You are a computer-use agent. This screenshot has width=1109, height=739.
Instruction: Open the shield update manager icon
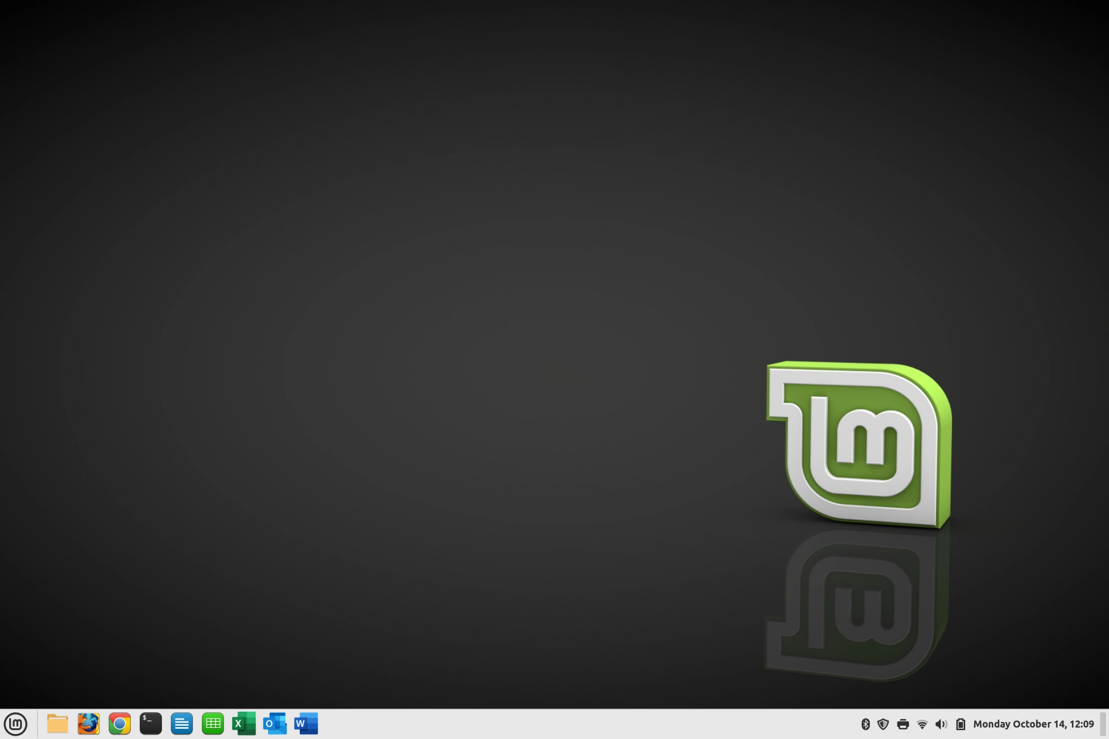(883, 724)
